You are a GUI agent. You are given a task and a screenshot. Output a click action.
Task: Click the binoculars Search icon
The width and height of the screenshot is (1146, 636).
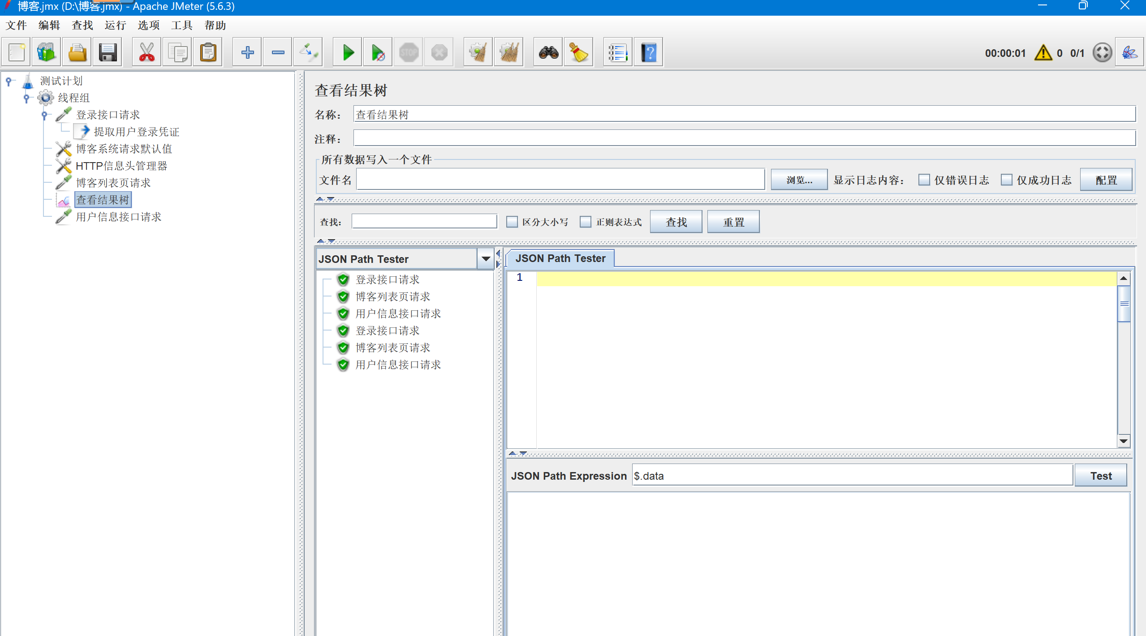[548, 53]
